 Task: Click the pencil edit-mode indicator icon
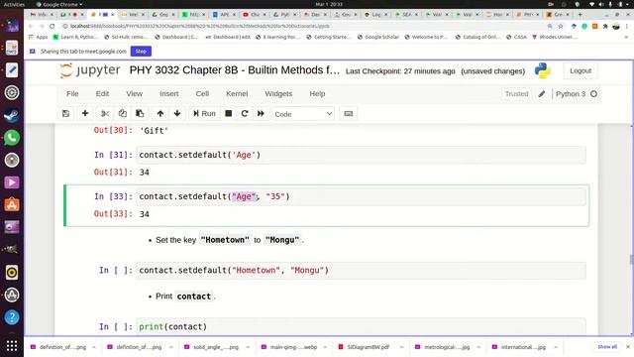click(x=542, y=94)
